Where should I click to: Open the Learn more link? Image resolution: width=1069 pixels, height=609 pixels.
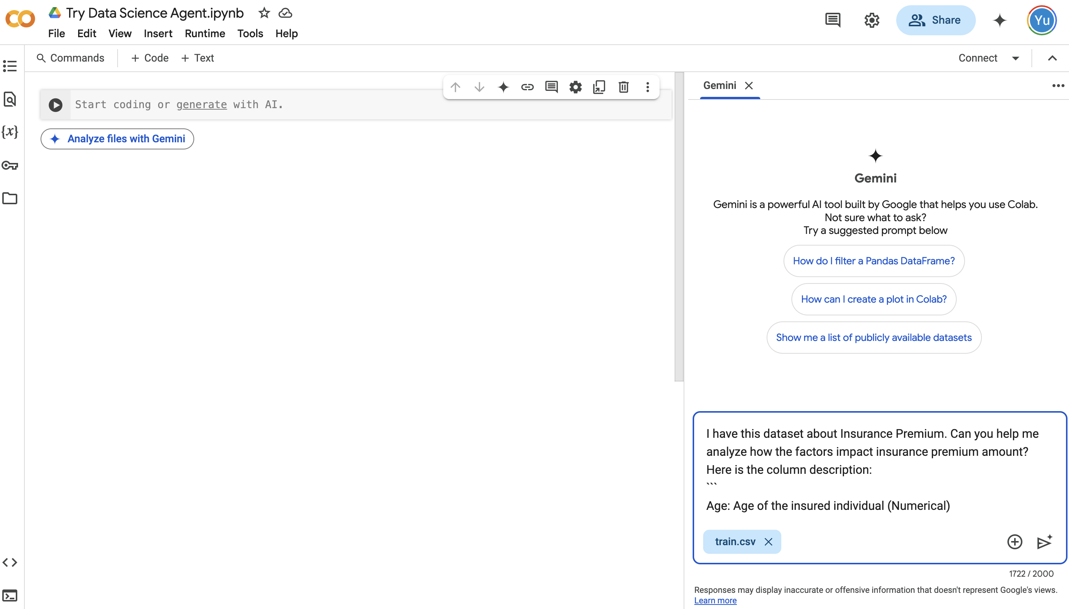pos(715,600)
